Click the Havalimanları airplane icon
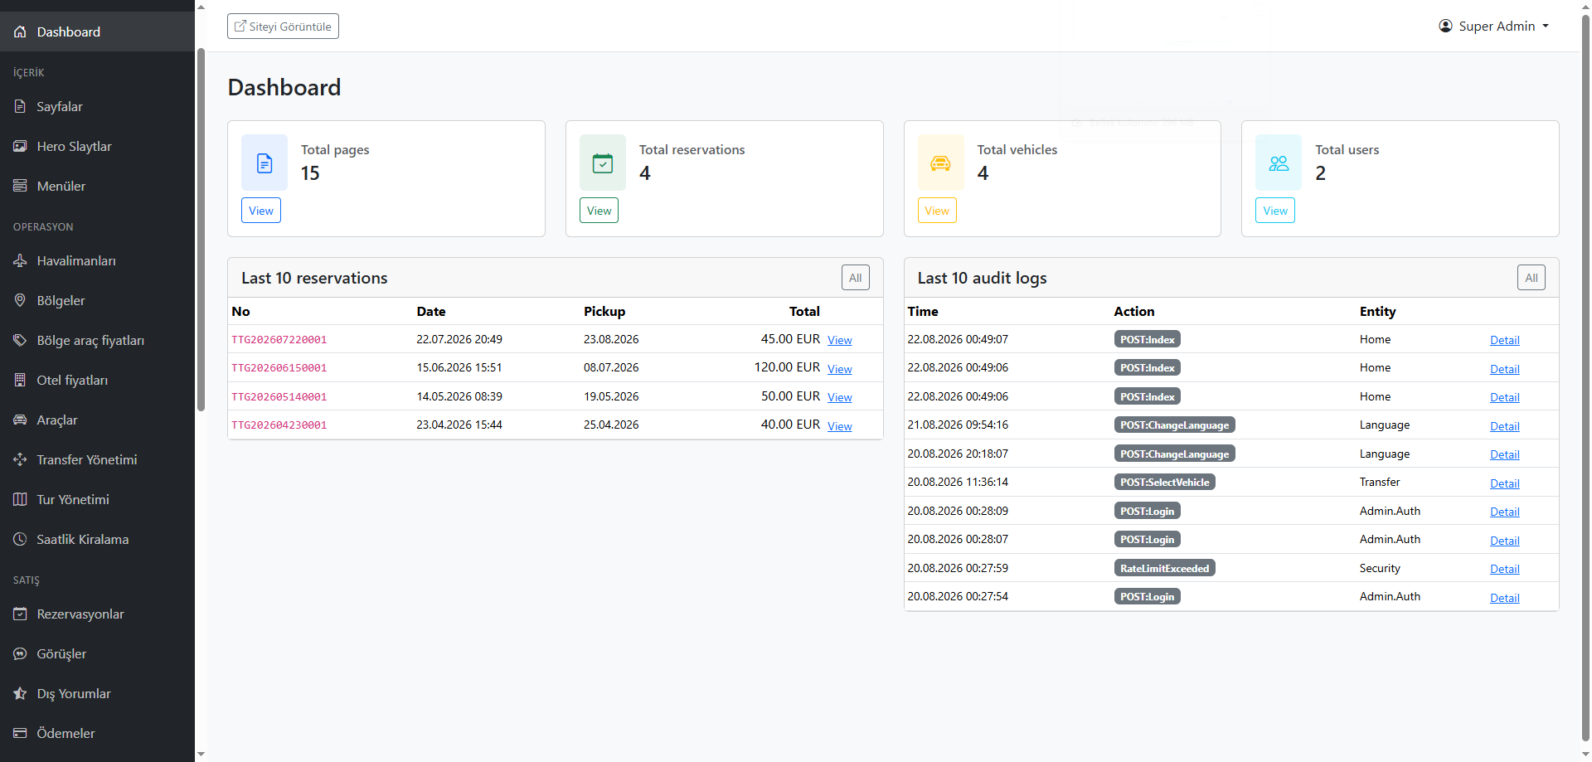 tap(20, 260)
